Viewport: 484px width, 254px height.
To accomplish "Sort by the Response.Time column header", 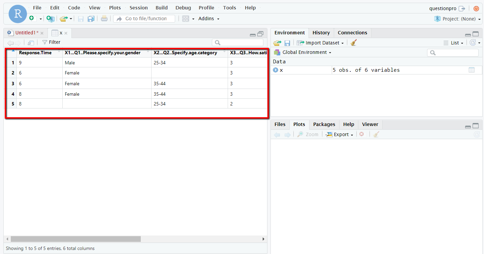I will click(40, 53).
